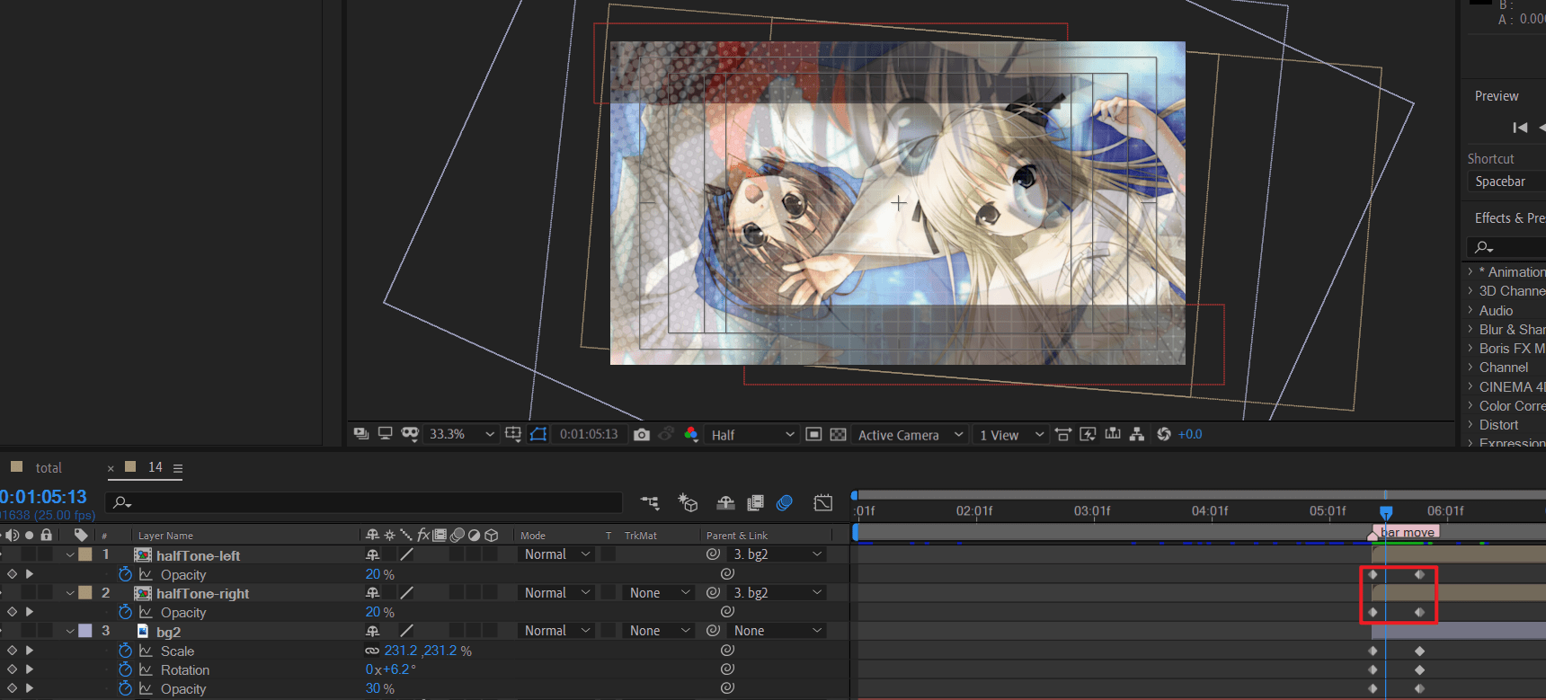Toggle the Draft 3D icon in timeline
This screenshot has height=700, width=1546.
pyautogui.click(x=689, y=503)
